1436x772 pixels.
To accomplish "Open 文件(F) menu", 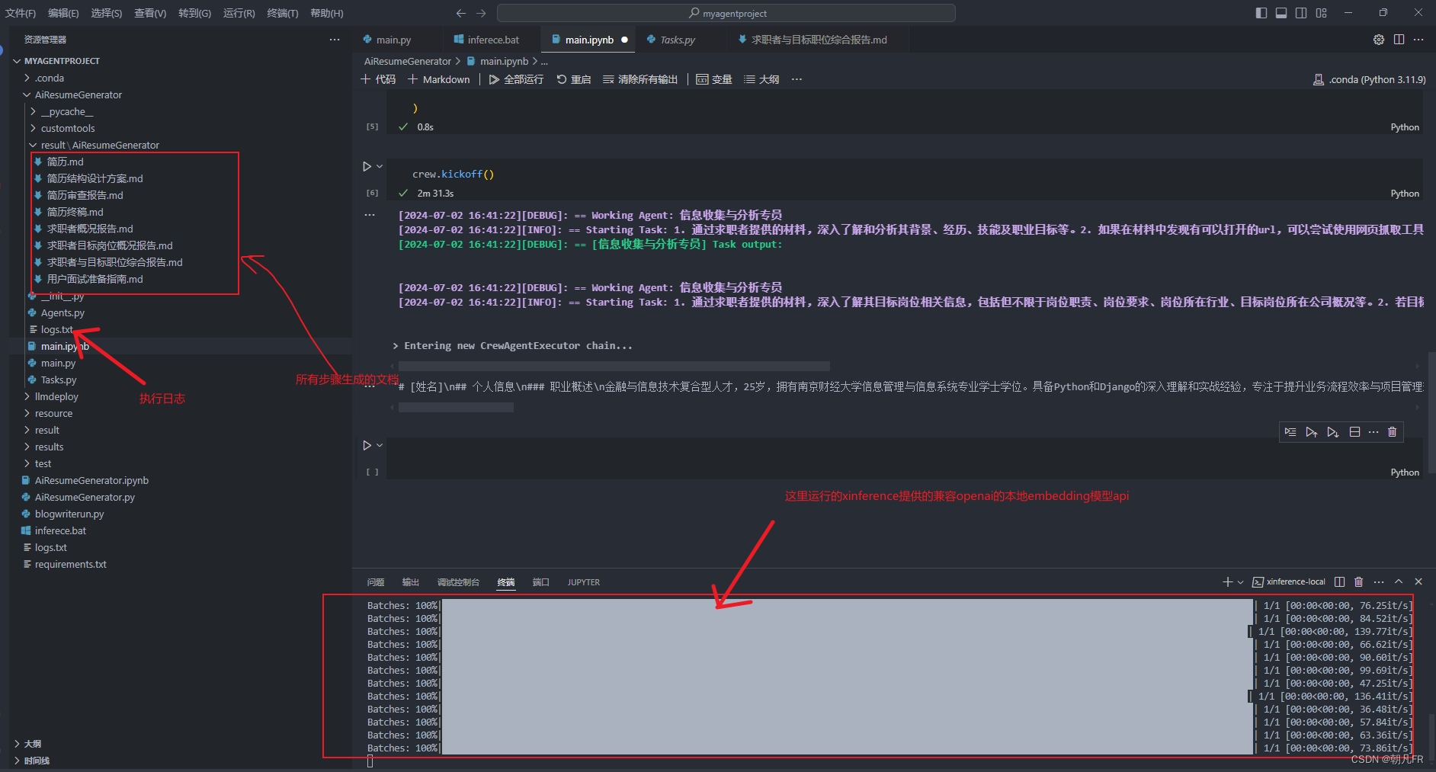I will pos(21,13).
